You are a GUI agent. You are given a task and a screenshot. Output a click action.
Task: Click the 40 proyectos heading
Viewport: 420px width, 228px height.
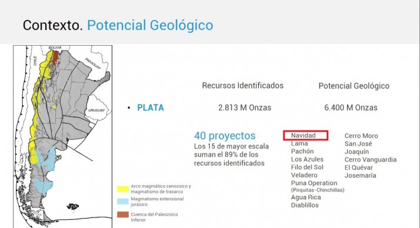tap(225, 136)
